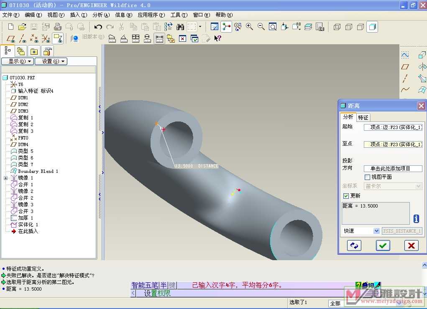Open the 工具 menu
The image size is (427, 309).
click(179, 15)
